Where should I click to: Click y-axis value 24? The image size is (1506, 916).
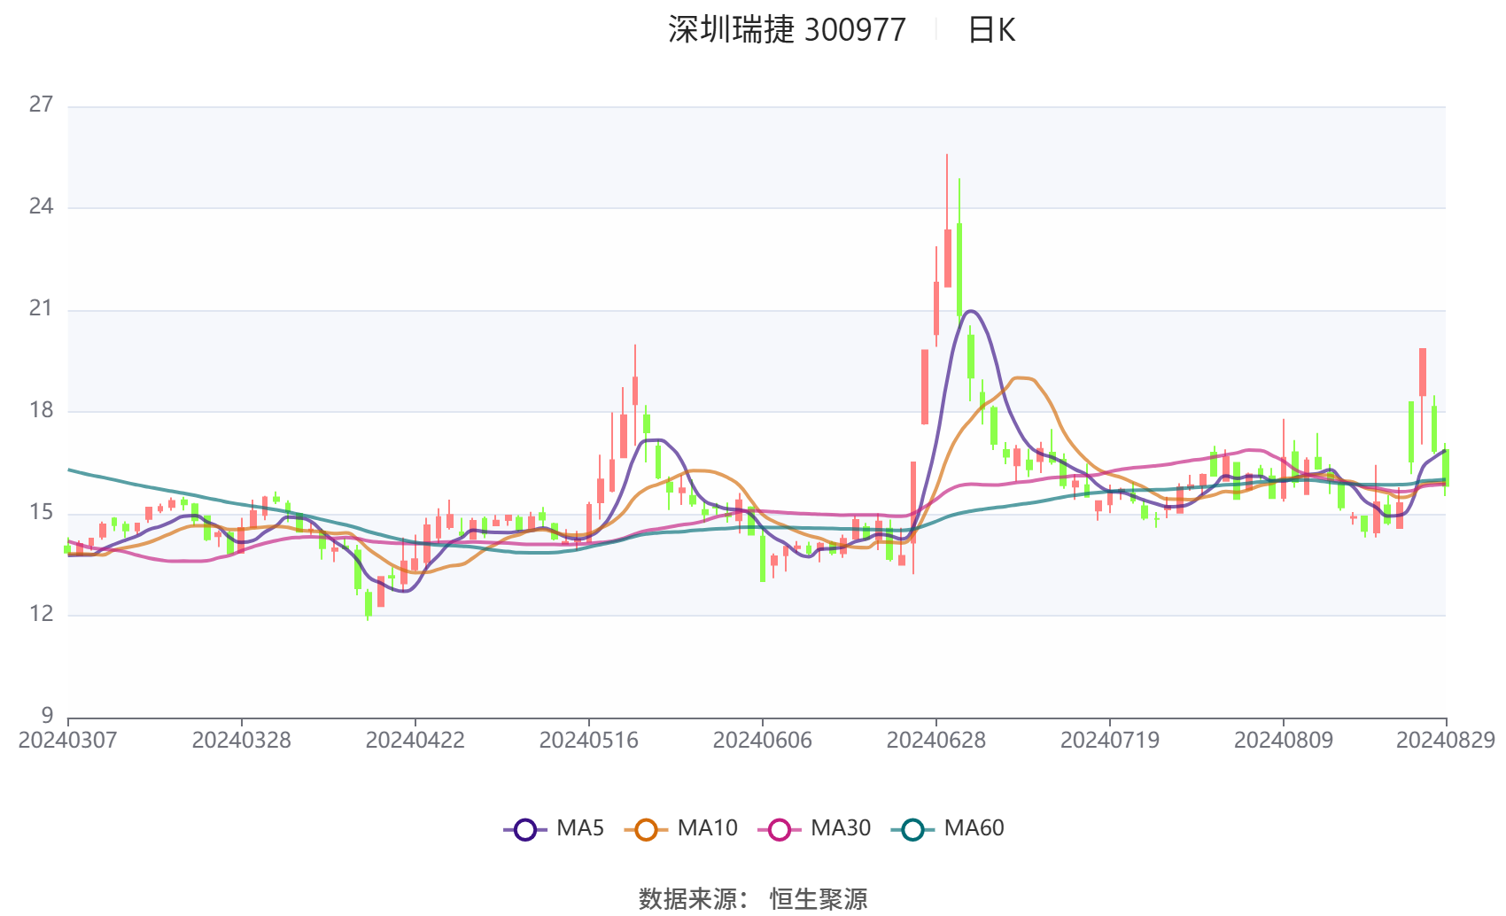pyautogui.click(x=41, y=206)
